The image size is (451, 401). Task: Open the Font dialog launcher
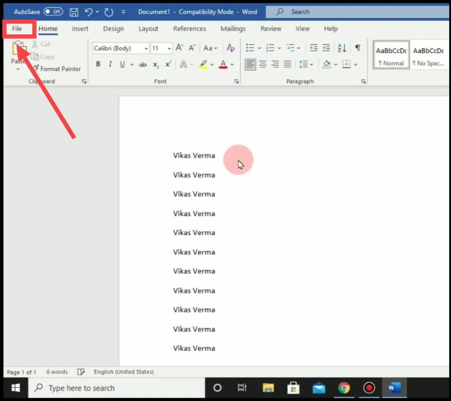point(237,82)
